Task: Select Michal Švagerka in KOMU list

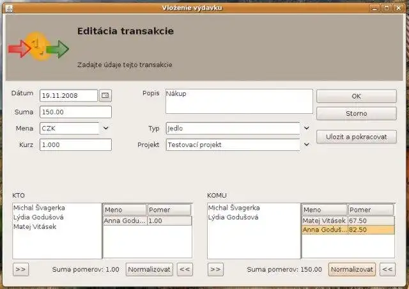Action: pos(254,208)
